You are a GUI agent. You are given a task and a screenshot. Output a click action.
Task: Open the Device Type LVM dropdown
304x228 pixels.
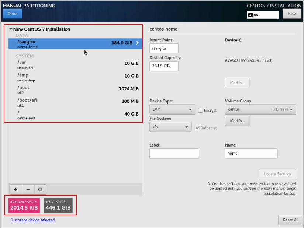tap(172, 109)
